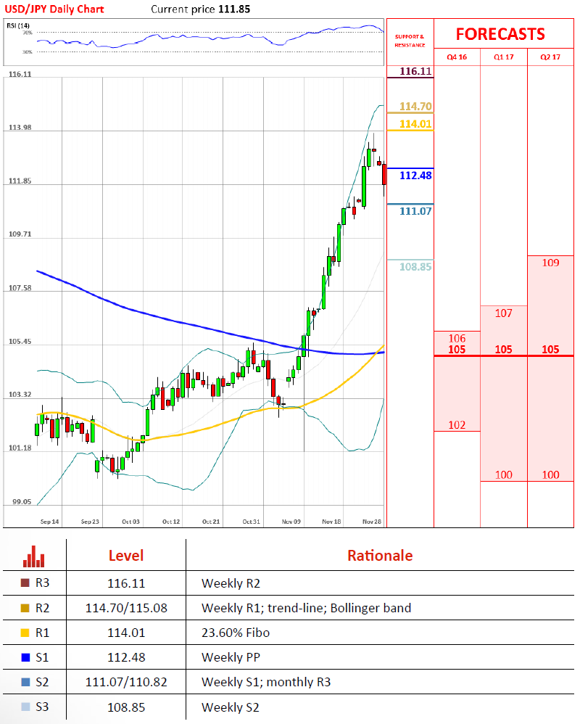The image size is (580, 724).
Task: Click the 'USD/JPY Daily Chart' title
Action: tap(54, 9)
